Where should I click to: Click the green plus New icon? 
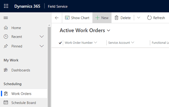97,18
